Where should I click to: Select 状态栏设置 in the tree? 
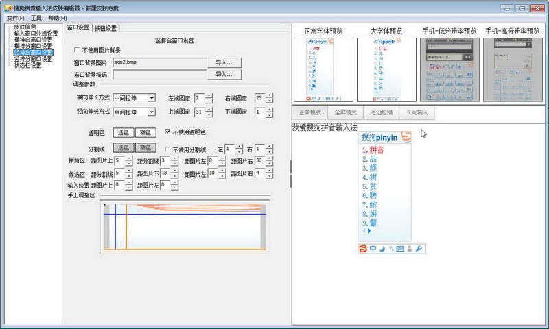pyautogui.click(x=27, y=65)
